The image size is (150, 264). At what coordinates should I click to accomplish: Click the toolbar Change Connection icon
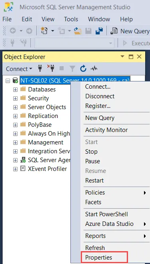(23, 43)
